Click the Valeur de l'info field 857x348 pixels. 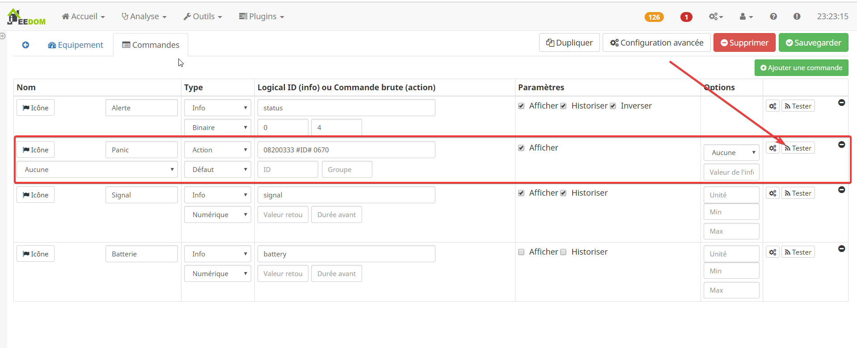[x=731, y=172]
